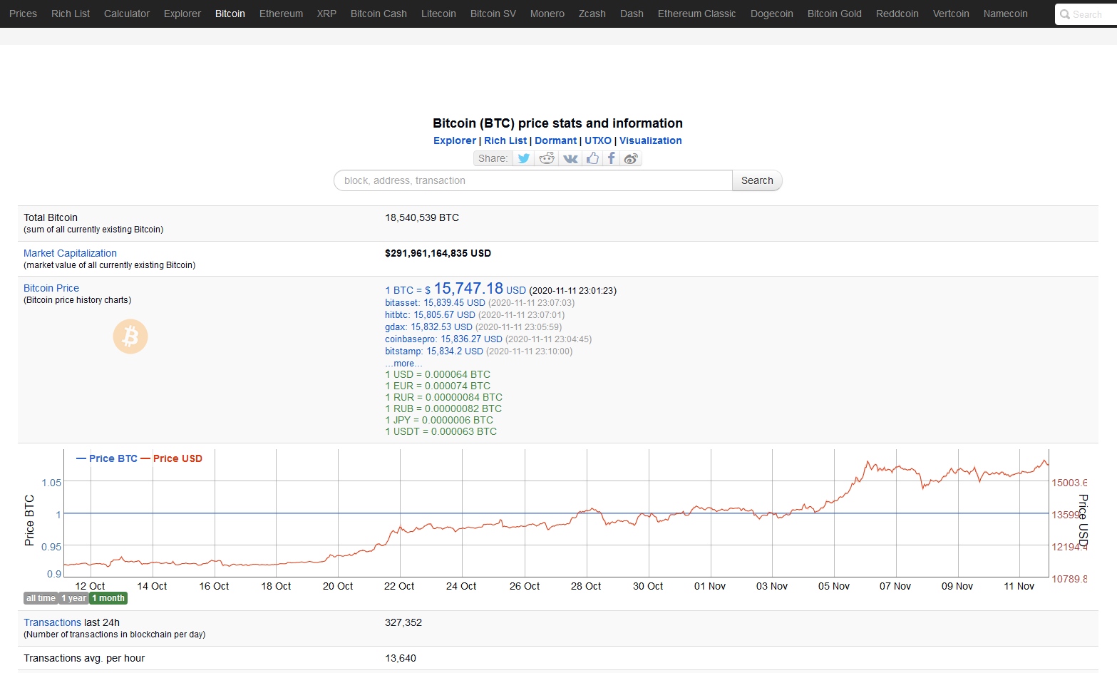Open the Transactions link
Image resolution: width=1117 pixels, height=673 pixels.
(53, 622)
